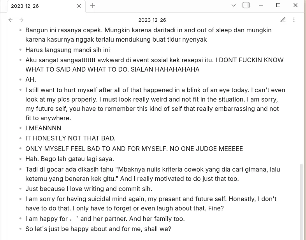
Task: Open the three-dot more options menu
Action: point(294,20)
